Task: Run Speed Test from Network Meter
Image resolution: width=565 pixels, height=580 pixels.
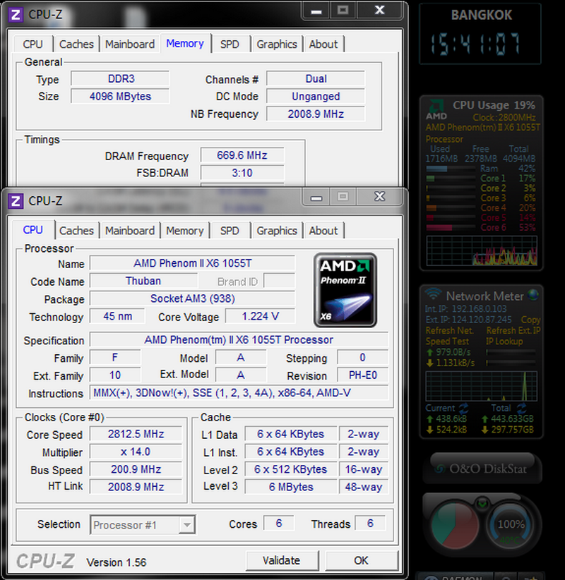Action: click(447, 341)
